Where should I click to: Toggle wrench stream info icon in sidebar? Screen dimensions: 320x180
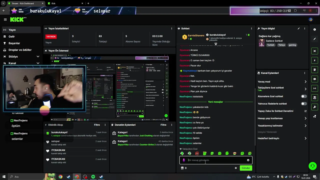pos(314,107)
